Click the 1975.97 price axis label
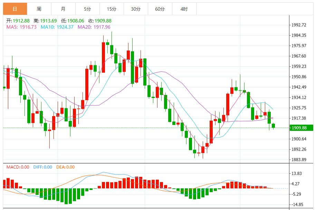This screenshot has height=210, width=316. pos(299,46)
